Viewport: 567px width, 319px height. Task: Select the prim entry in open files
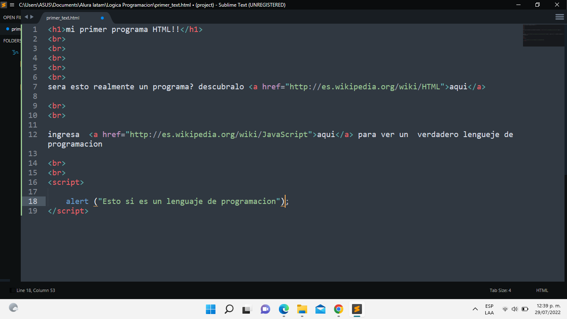[16, 29]
